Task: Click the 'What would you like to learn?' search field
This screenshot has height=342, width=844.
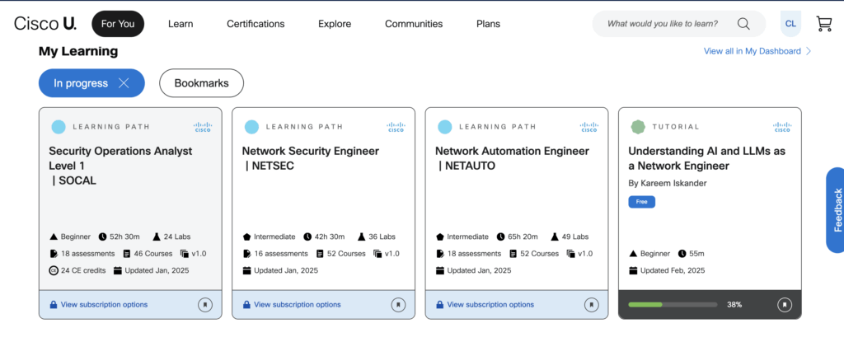Action: pyautogui.click(x=663, y=24)
